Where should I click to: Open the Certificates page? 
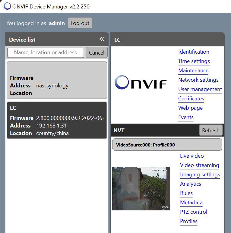coord(191,99)
